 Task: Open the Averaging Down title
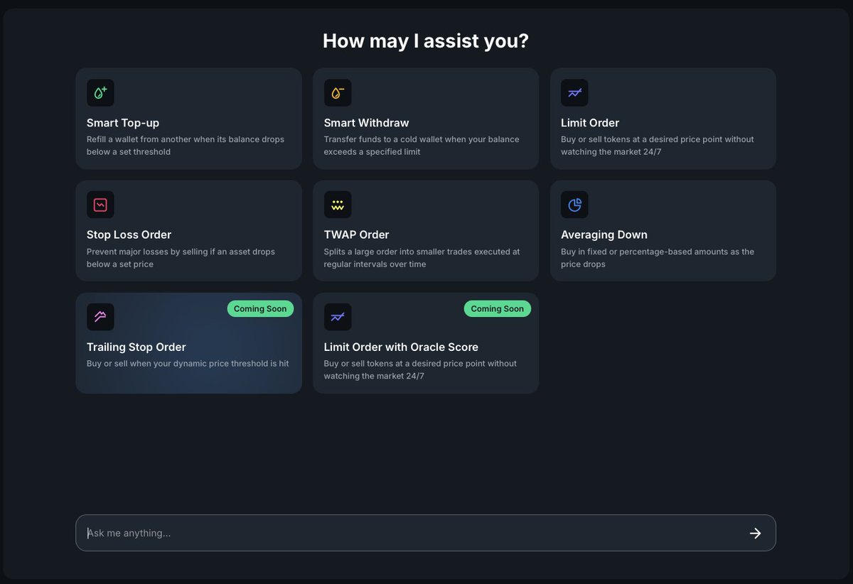604,235
